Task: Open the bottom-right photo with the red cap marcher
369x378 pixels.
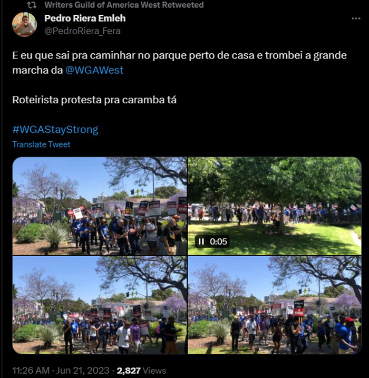Action: point(275,305)
